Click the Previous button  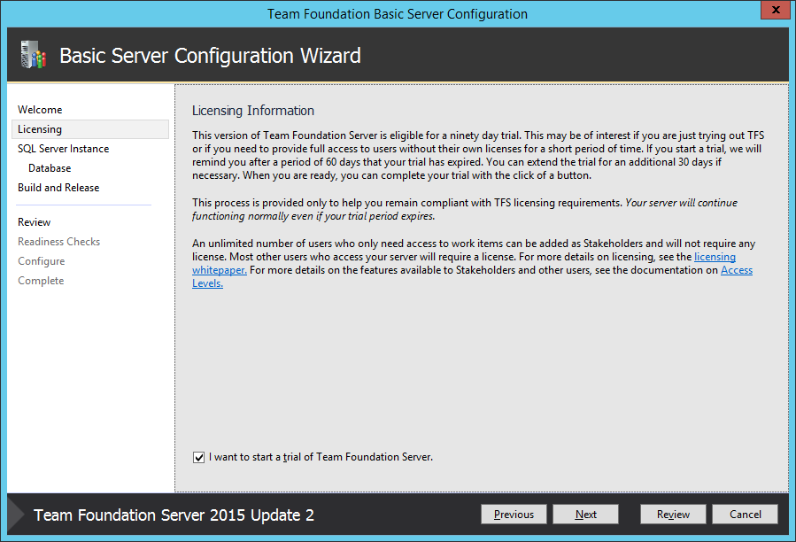coord(514,514)
